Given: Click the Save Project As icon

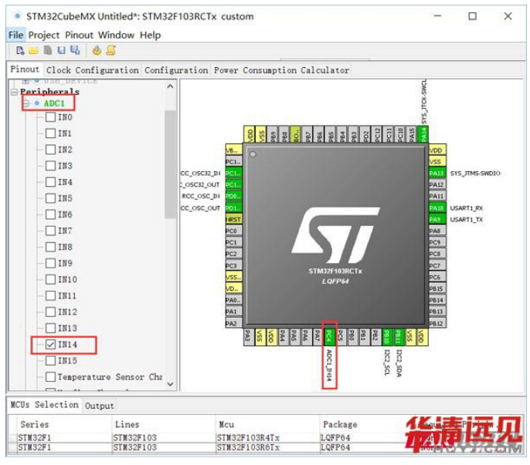Looking at the screenshot, I should 75,50.
